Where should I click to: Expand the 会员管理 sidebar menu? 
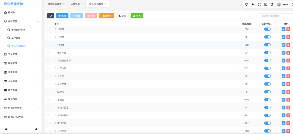click(21, 81)
